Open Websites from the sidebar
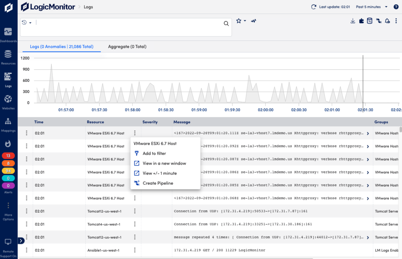402x259 pixels. tap(8, 102)
